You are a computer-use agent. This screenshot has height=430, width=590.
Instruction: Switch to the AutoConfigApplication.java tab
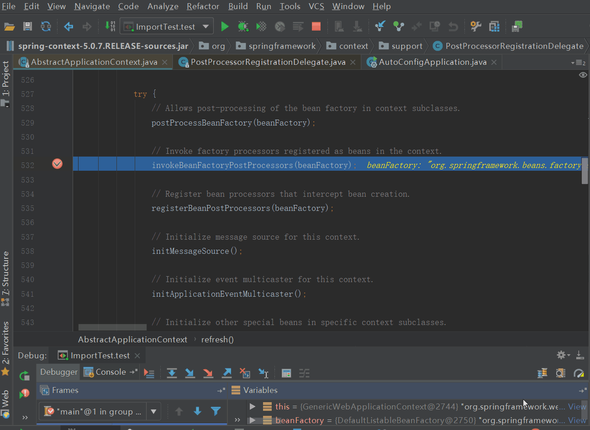pyautogui.click(x=432, y=62)
